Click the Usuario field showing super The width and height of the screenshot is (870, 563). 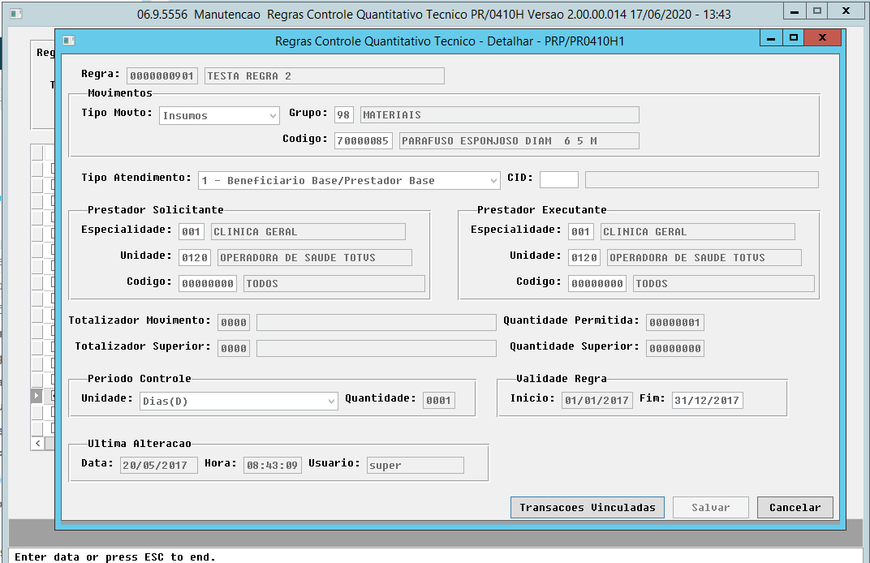coord(416,466)
